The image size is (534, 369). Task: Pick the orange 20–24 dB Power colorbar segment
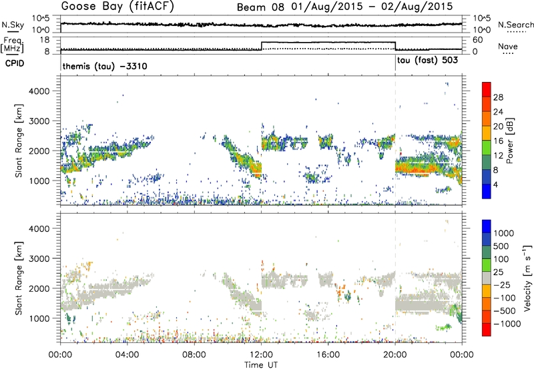487,119
